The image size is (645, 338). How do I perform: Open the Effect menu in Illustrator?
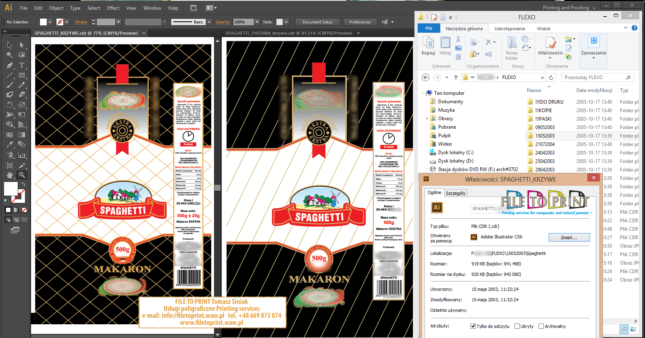[113, 8]
